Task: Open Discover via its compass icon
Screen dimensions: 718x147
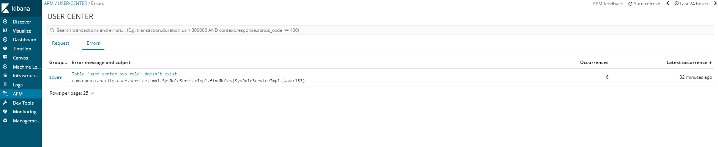Action: click(5, 22)
